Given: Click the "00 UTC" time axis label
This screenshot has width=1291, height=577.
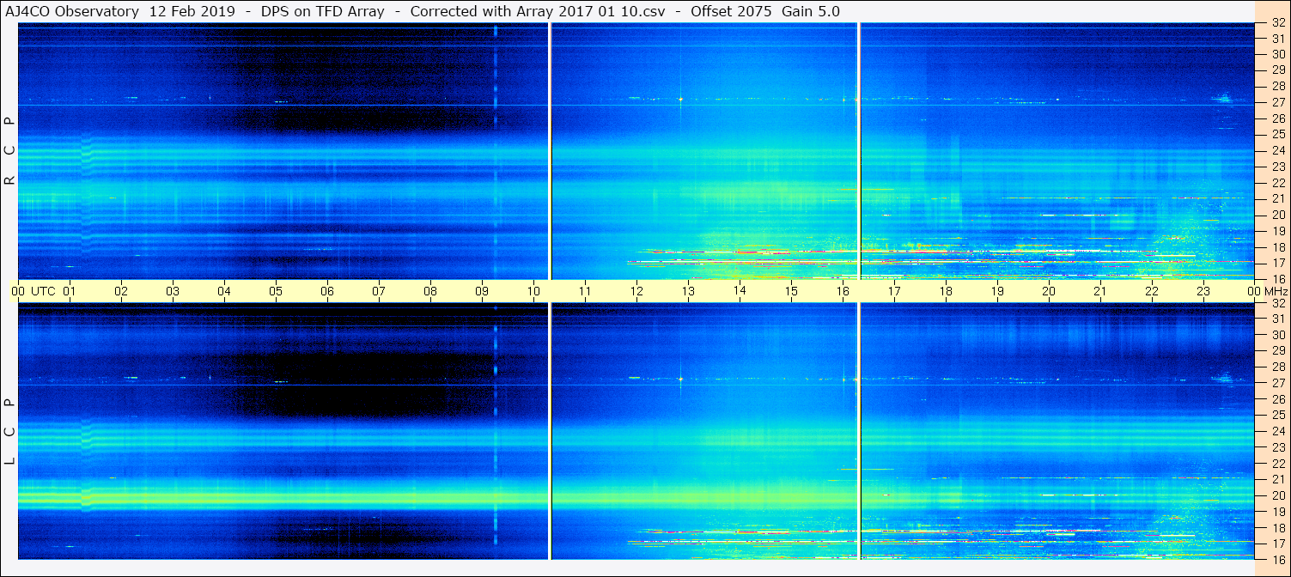Looking at the screenshot, I should (x=33, y=291).
